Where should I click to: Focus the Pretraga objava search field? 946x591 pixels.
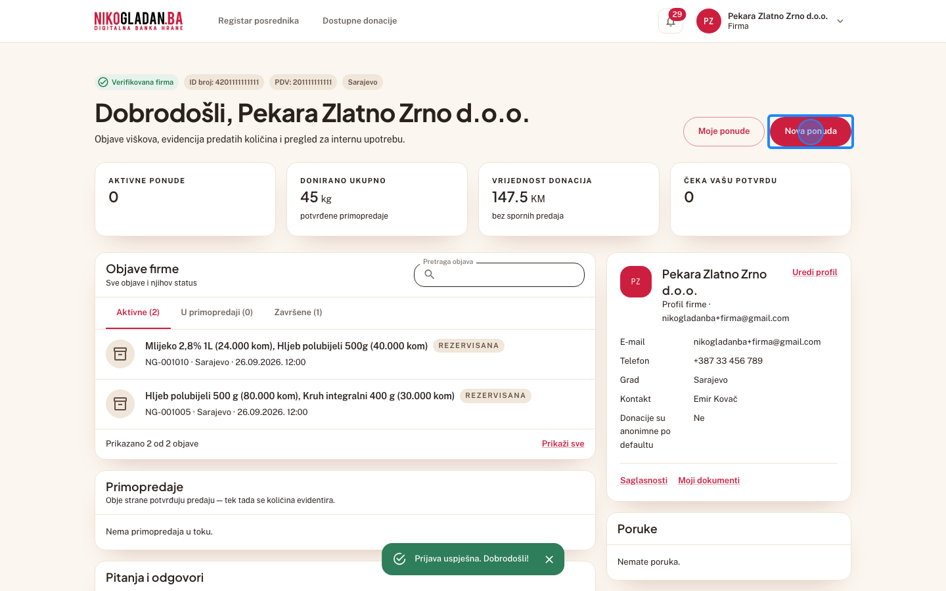pyautogui.click(x=499, y=274)
